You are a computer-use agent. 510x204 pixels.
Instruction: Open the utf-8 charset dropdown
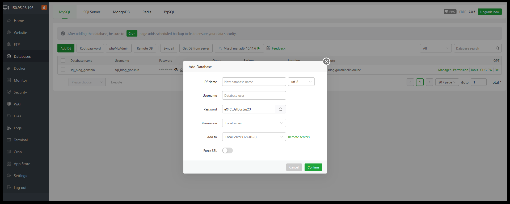[x=301, y=82]
